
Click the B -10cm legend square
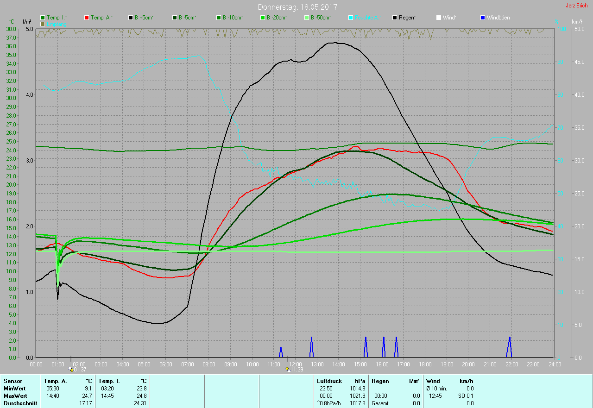(219, 18)
